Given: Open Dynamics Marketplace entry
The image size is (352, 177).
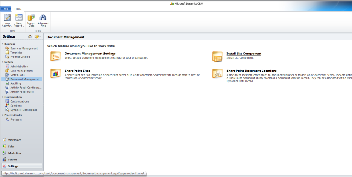Looking at the screenshot, I should coord(24,110).
